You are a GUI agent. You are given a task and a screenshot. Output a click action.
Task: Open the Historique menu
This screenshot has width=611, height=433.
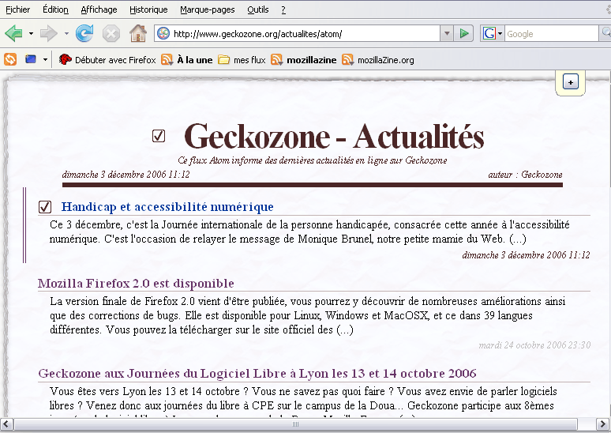tap(148, 9)
